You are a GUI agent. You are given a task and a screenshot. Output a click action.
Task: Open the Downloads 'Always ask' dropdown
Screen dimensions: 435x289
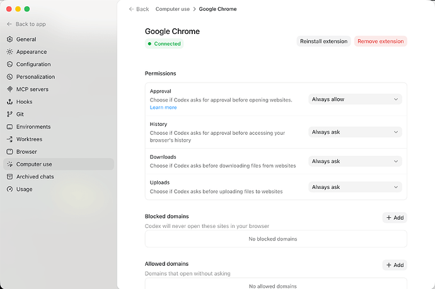coord(355,161)
